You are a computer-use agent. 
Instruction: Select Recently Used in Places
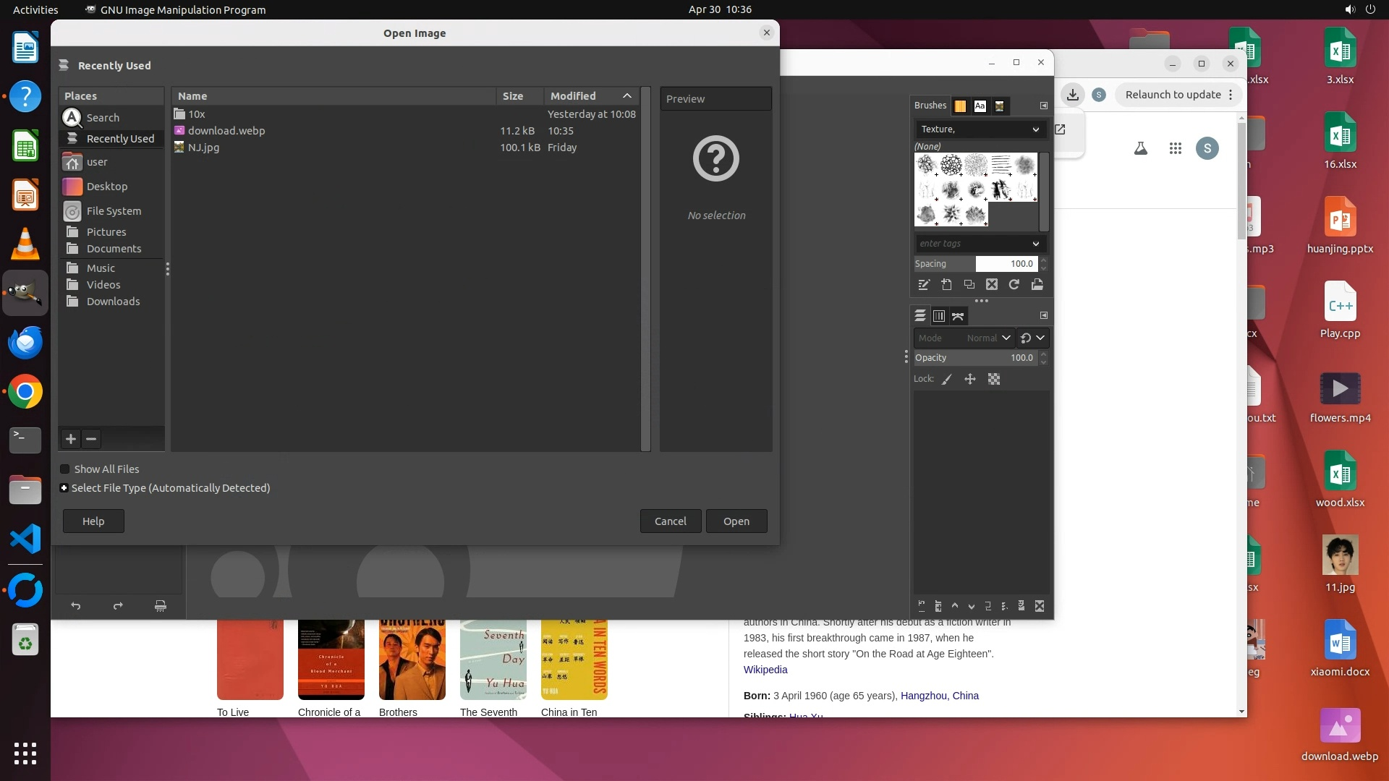[x=120, y=139]
